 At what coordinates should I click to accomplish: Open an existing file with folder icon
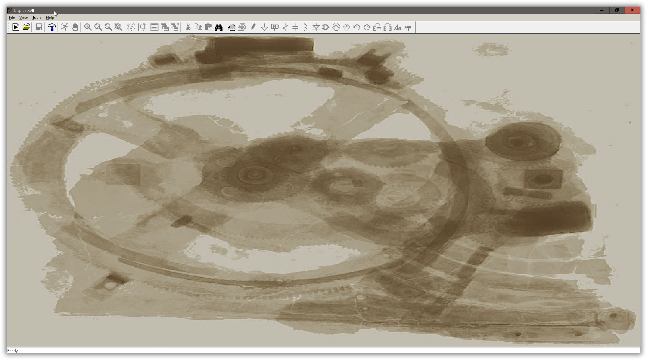click(26, 27)
